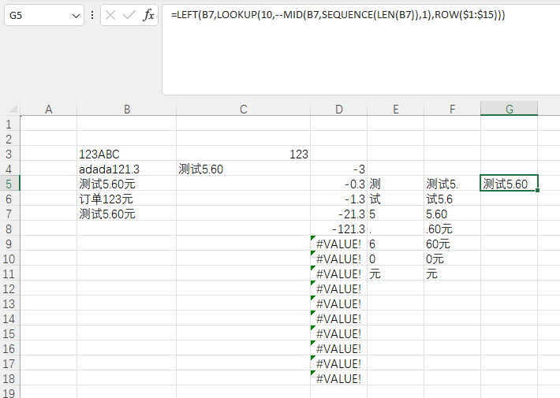Select column F header
This screenshot has width=560, height=398.
point(452,109)
